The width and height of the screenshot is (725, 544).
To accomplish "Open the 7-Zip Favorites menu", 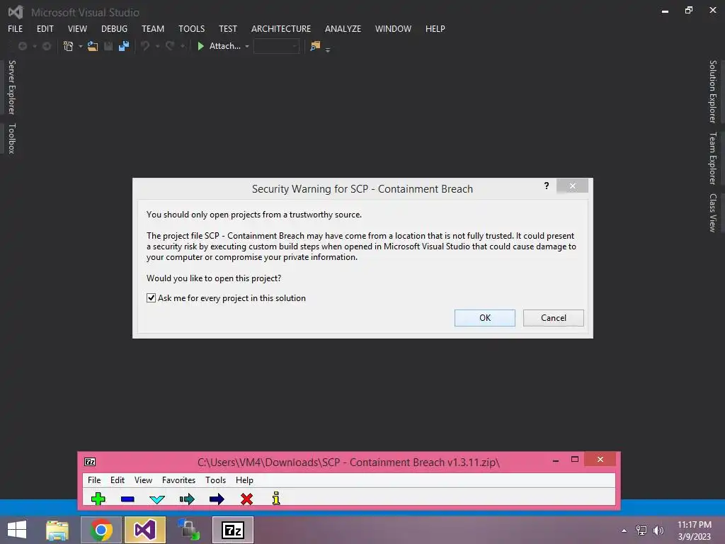I will (x=178, y=480).
